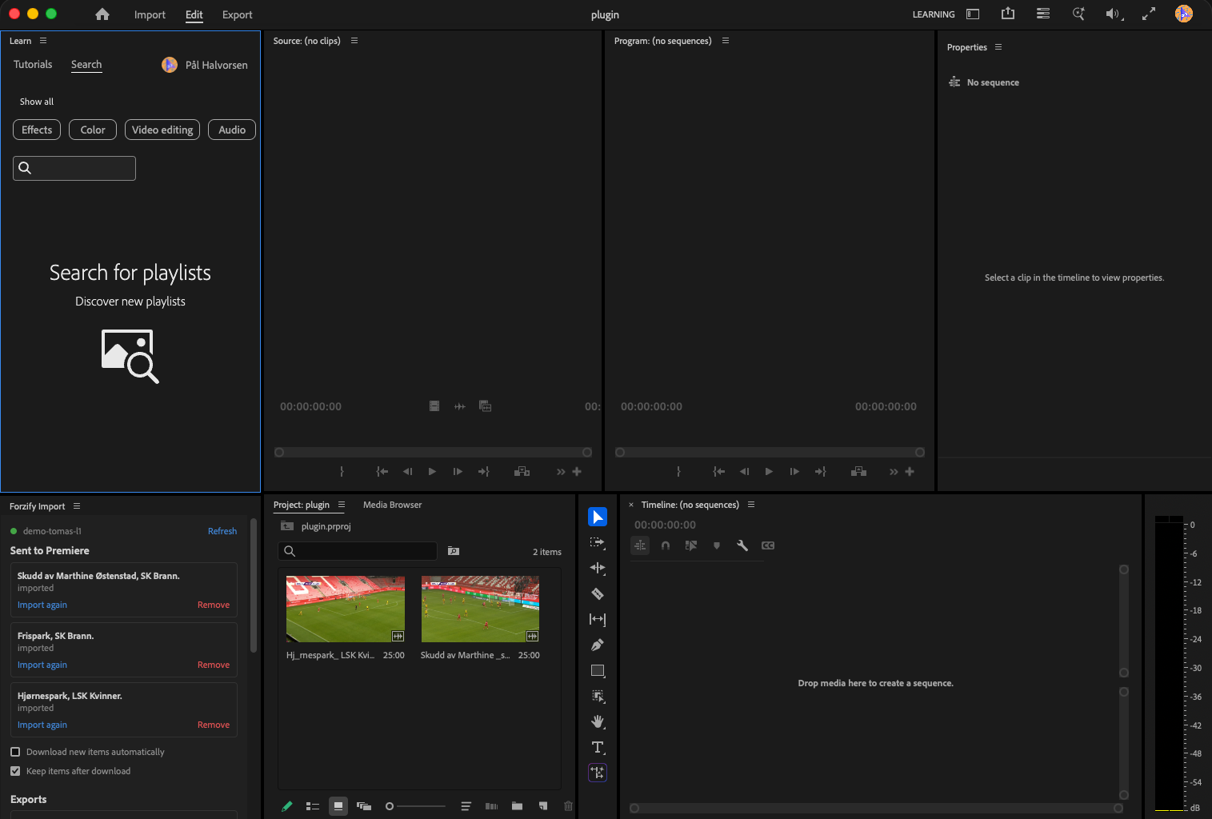Click the Timeline horizontal zoom scrollbar
This screenshot has width=1212, height=819.
(876, 808)
